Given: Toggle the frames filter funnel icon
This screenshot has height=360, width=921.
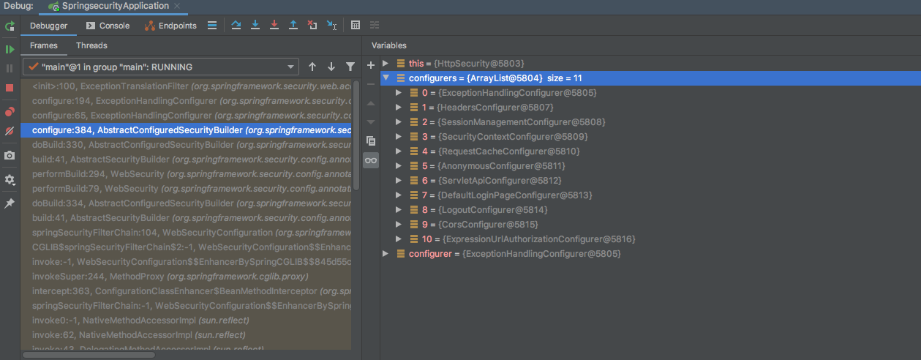Looking at the screenshot, I should point(350,67).
